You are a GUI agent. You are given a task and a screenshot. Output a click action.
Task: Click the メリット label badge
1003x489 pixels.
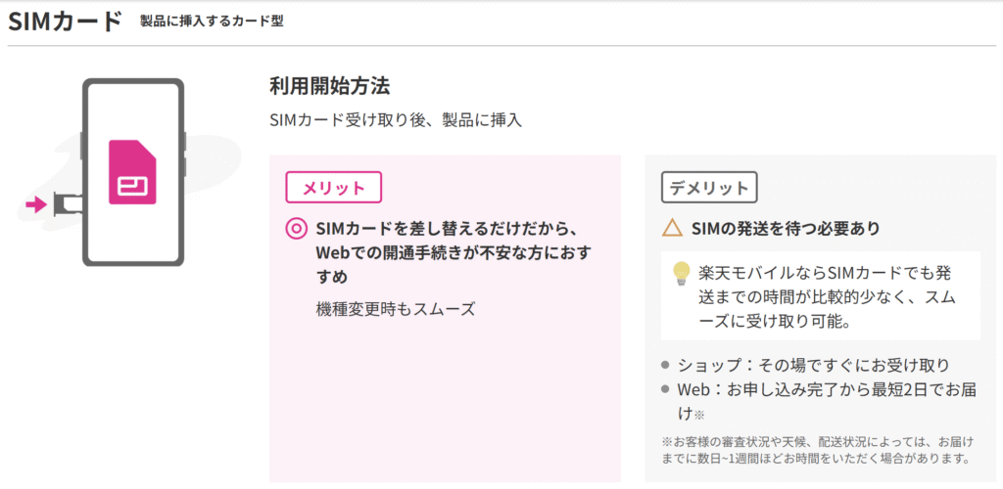coord(333,188)
